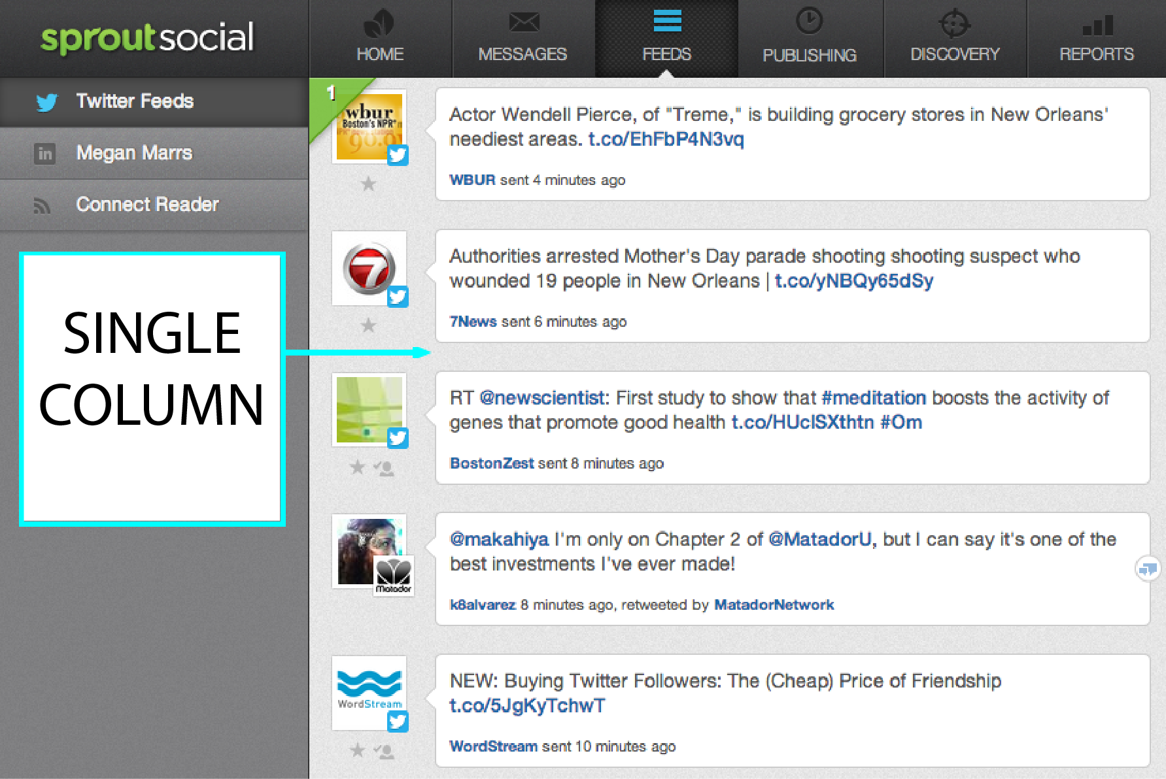Click the Sprout Social logo
Image resolution: width=1166 pixels, height=779 pixels.
coord(148,38)
